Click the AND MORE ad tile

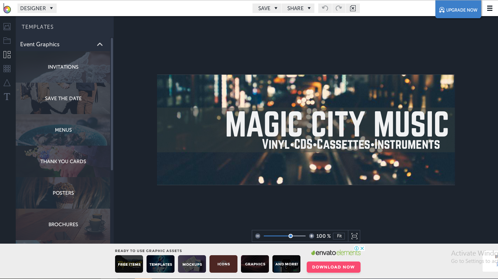[286, 264]
